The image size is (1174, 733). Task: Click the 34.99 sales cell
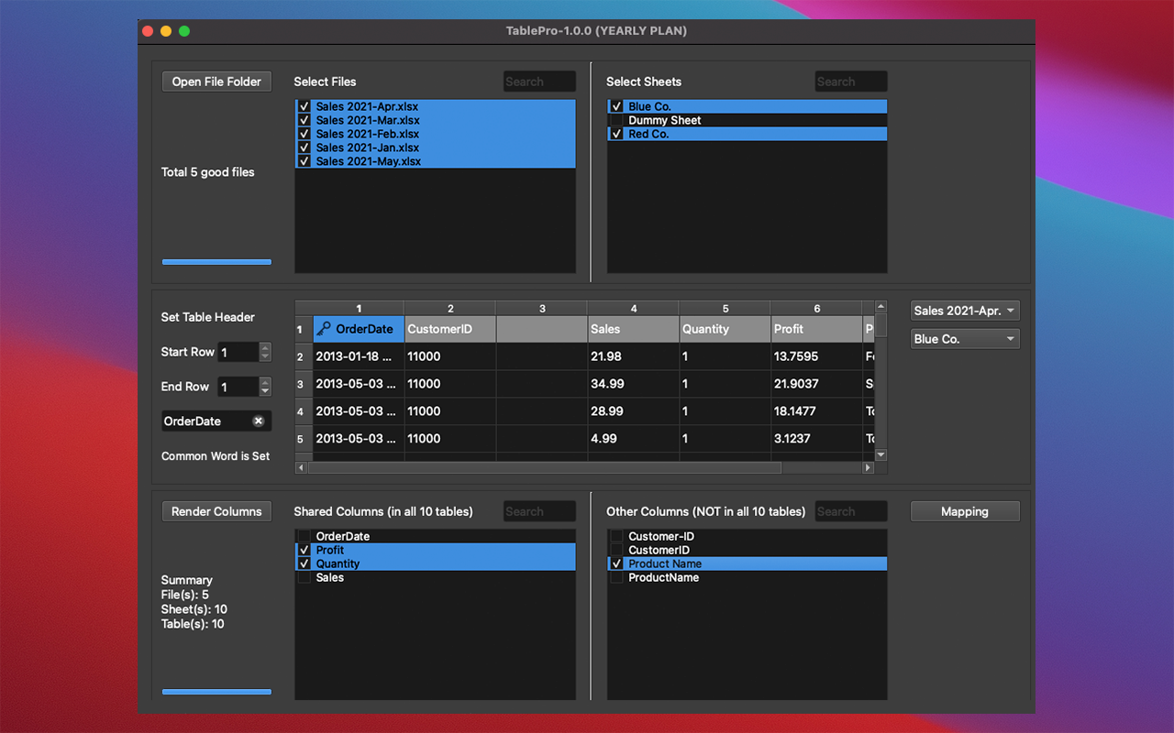(x=633, y=384)
